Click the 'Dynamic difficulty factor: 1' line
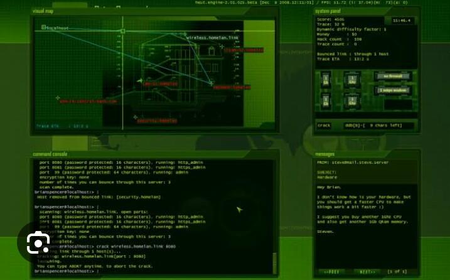The image size is (450, 280). [351, 30]
